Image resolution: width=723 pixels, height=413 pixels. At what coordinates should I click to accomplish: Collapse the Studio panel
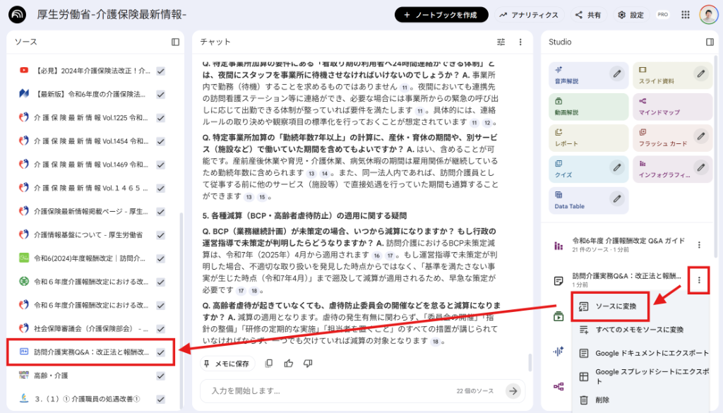(x=710, y=42)
